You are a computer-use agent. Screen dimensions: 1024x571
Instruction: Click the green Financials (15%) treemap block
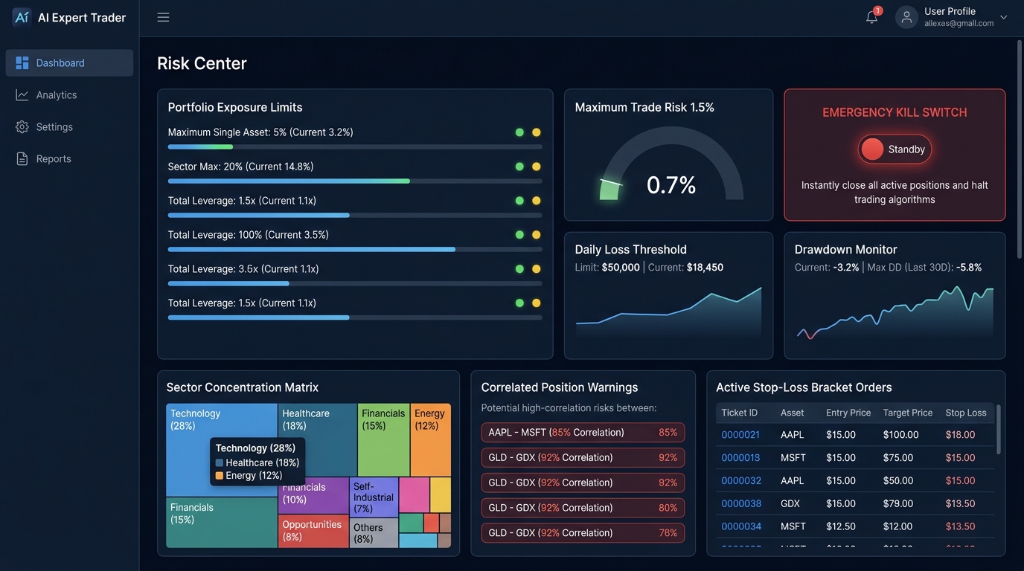coord(384,440)
